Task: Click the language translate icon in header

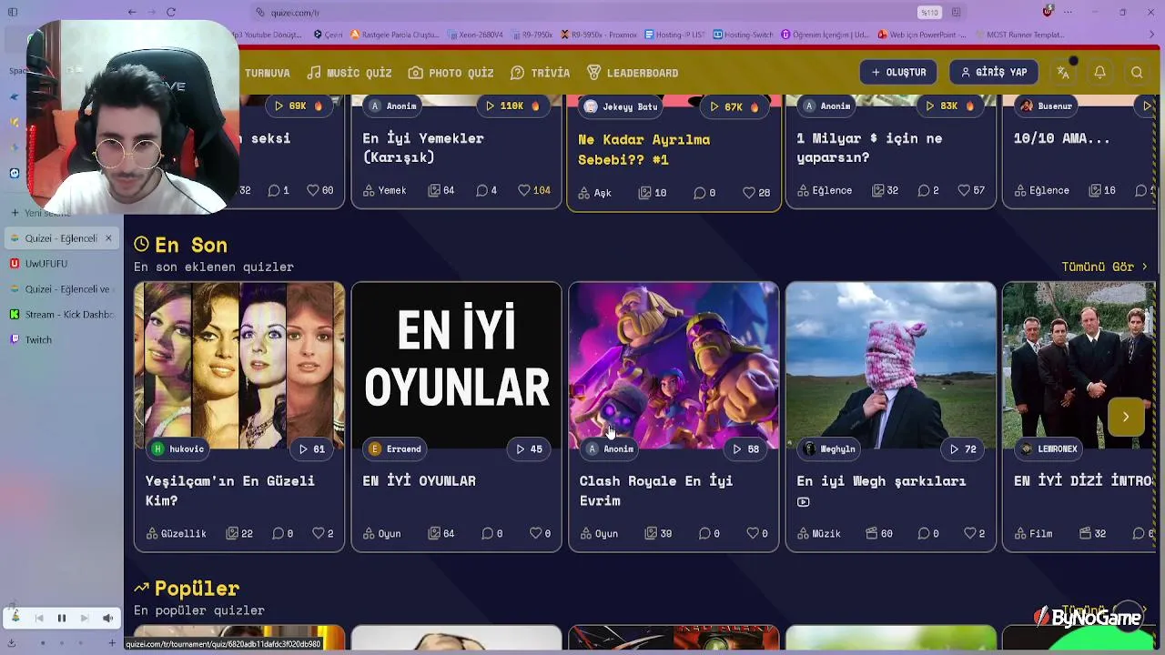Action: tap(1063, 73)
